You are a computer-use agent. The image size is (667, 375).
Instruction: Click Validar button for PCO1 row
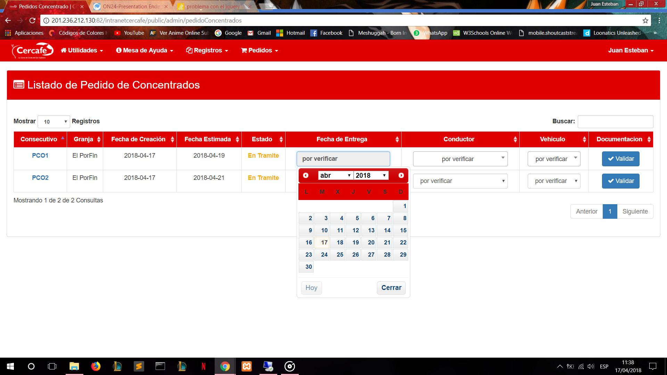pyautogui.click(x=621, y=158)
